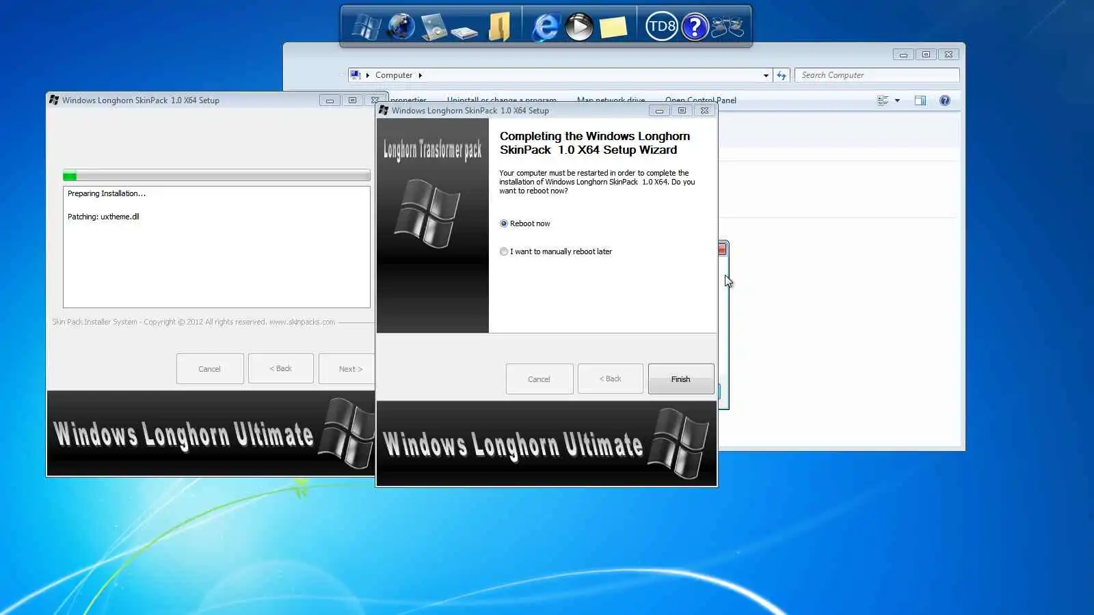Open the folder icon in the dock

(500, 27)
